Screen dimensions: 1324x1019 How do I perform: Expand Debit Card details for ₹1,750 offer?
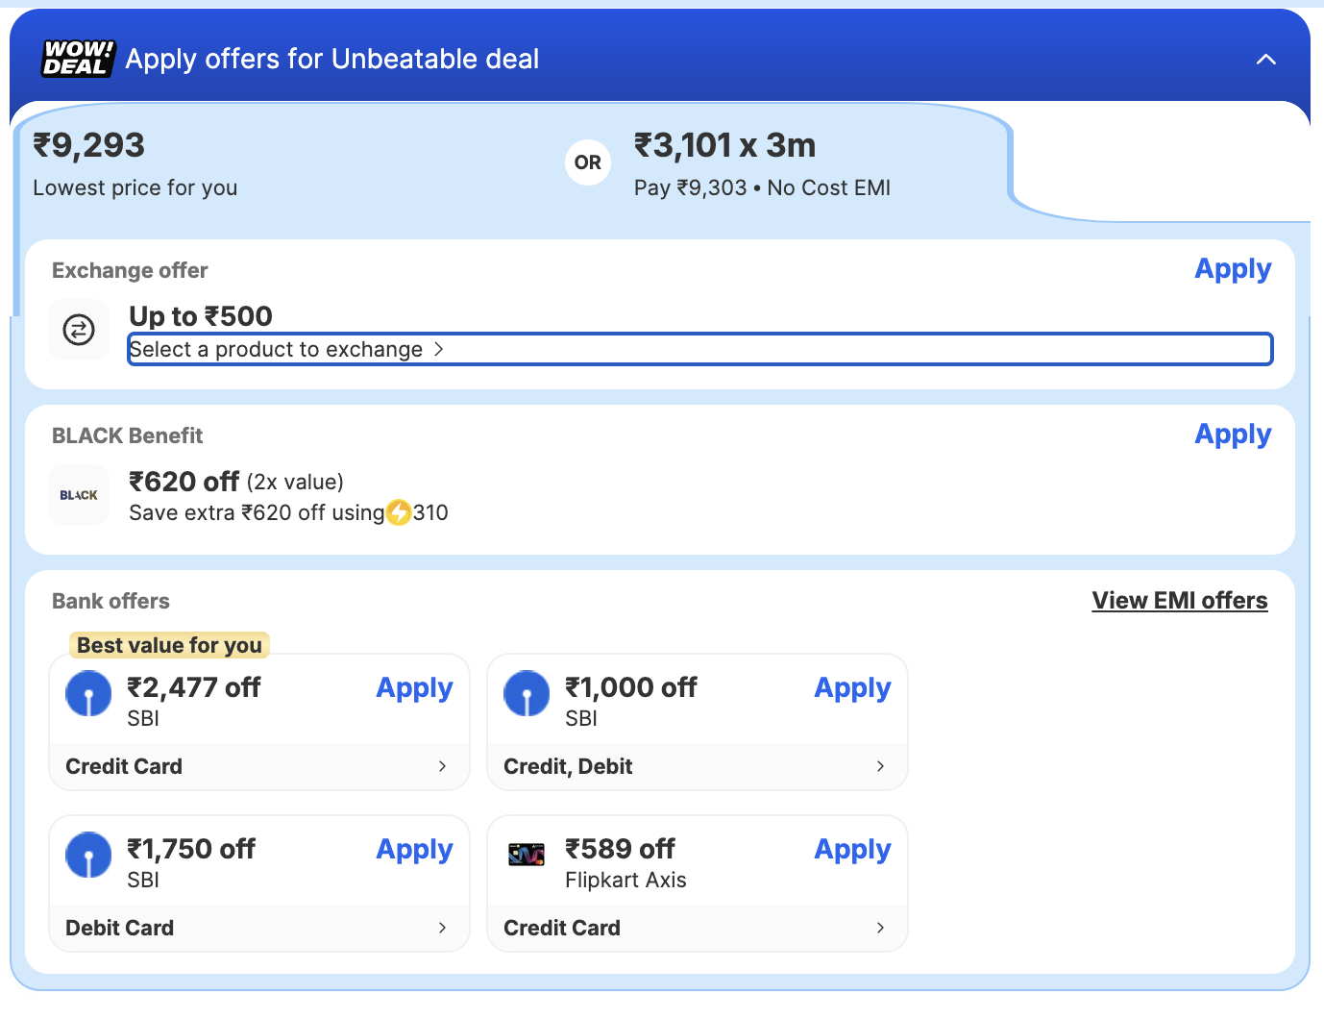pyautogui.click(x=442, y=928)
